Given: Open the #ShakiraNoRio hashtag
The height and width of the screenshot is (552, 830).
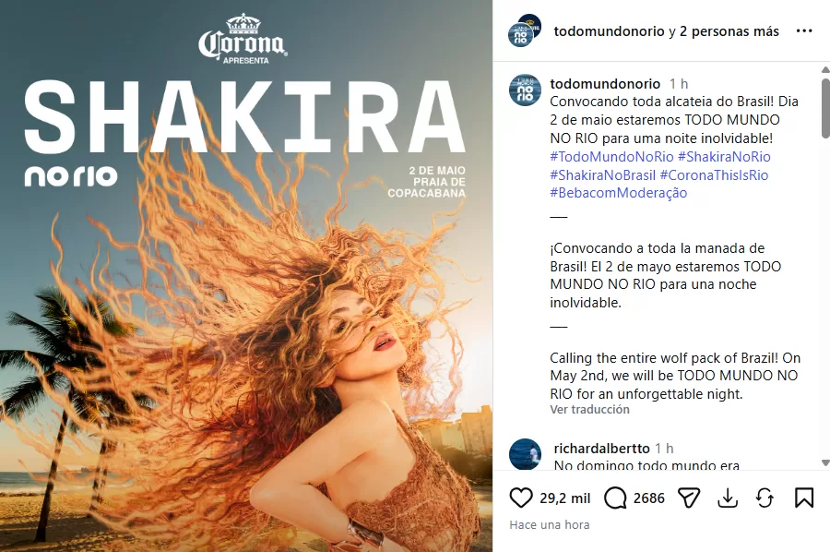Looking at the screenshot, I should (x=724, y=157).
